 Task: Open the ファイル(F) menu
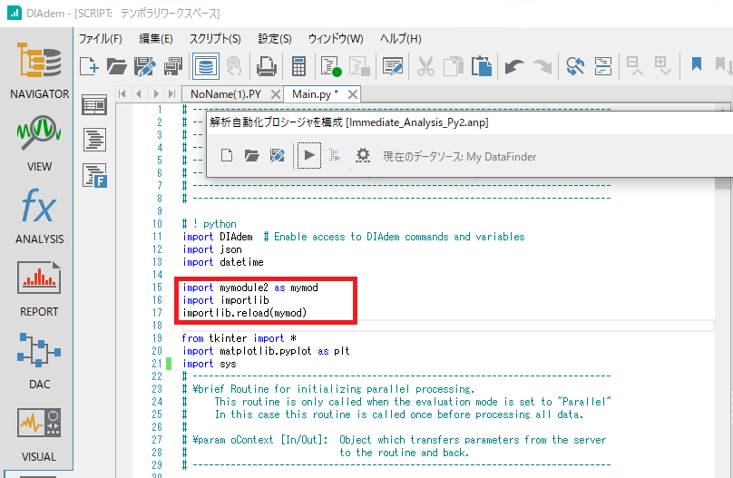click(101, 39)
